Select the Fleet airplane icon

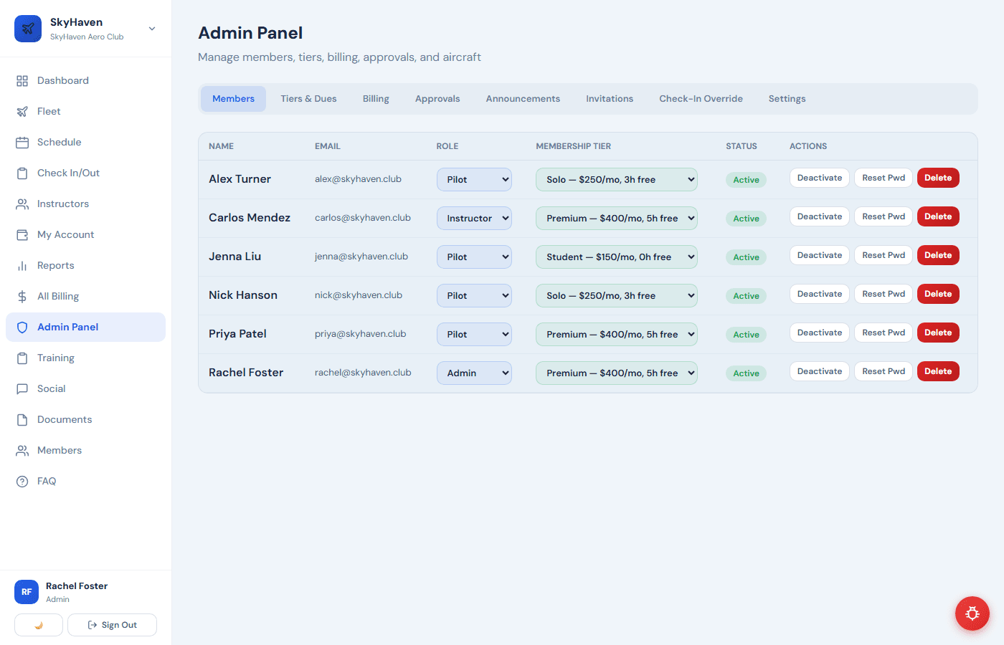coord(22,111)
